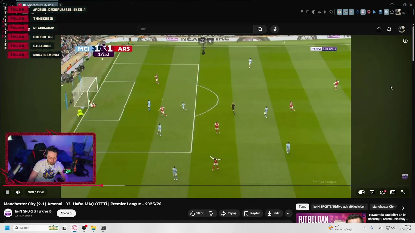Open the player settings gear

(382, 192)
